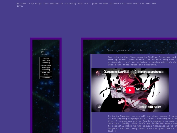Open the HTML and CSS topic
Screen dimensions: 177x133
click(x=46, y=74)
